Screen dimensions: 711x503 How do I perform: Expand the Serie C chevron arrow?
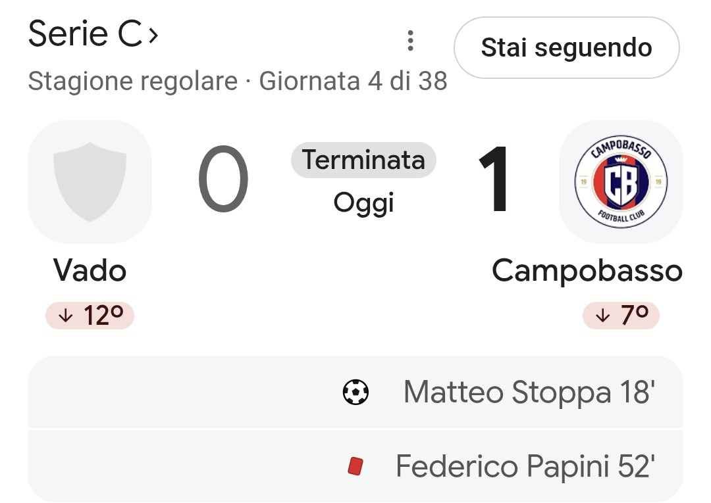(x=153, y=35)
